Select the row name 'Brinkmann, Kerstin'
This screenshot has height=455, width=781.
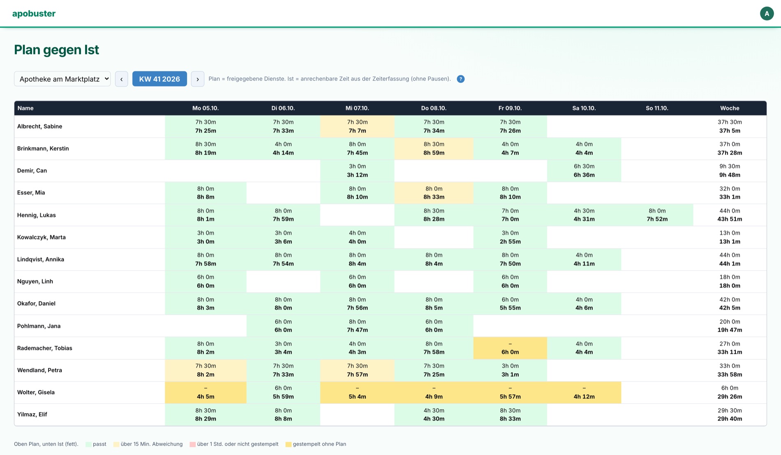point(43,149)
